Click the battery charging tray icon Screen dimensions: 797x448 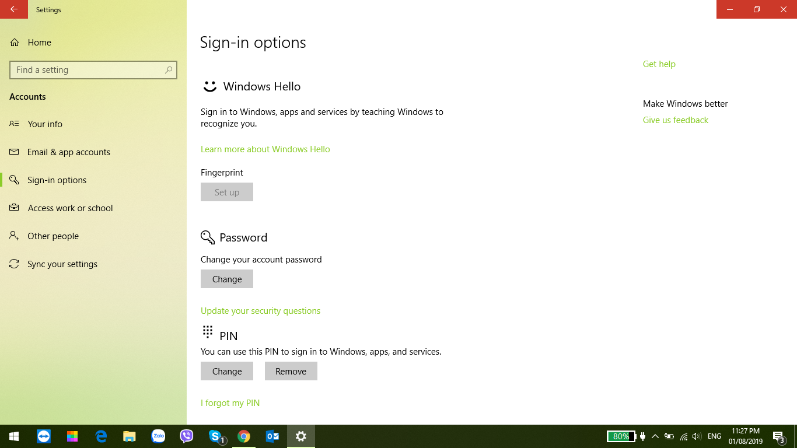coord(669,436)
